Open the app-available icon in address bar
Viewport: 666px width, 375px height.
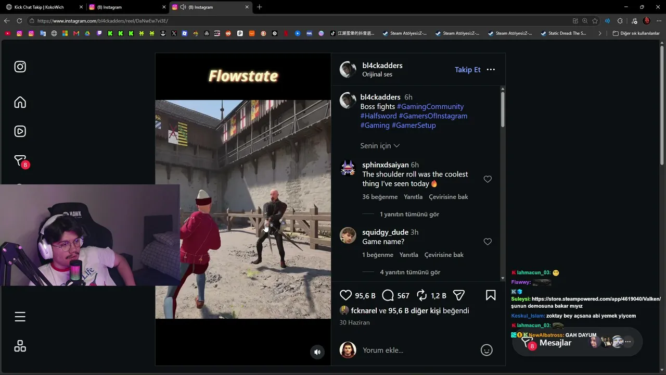575,21
